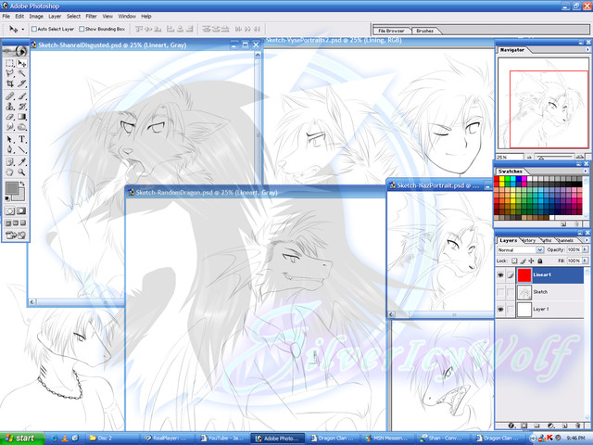Swap foreground and background colors
The height and width of the screenshot is (445, 593).
pyautogui.click(x=22, y=184)
